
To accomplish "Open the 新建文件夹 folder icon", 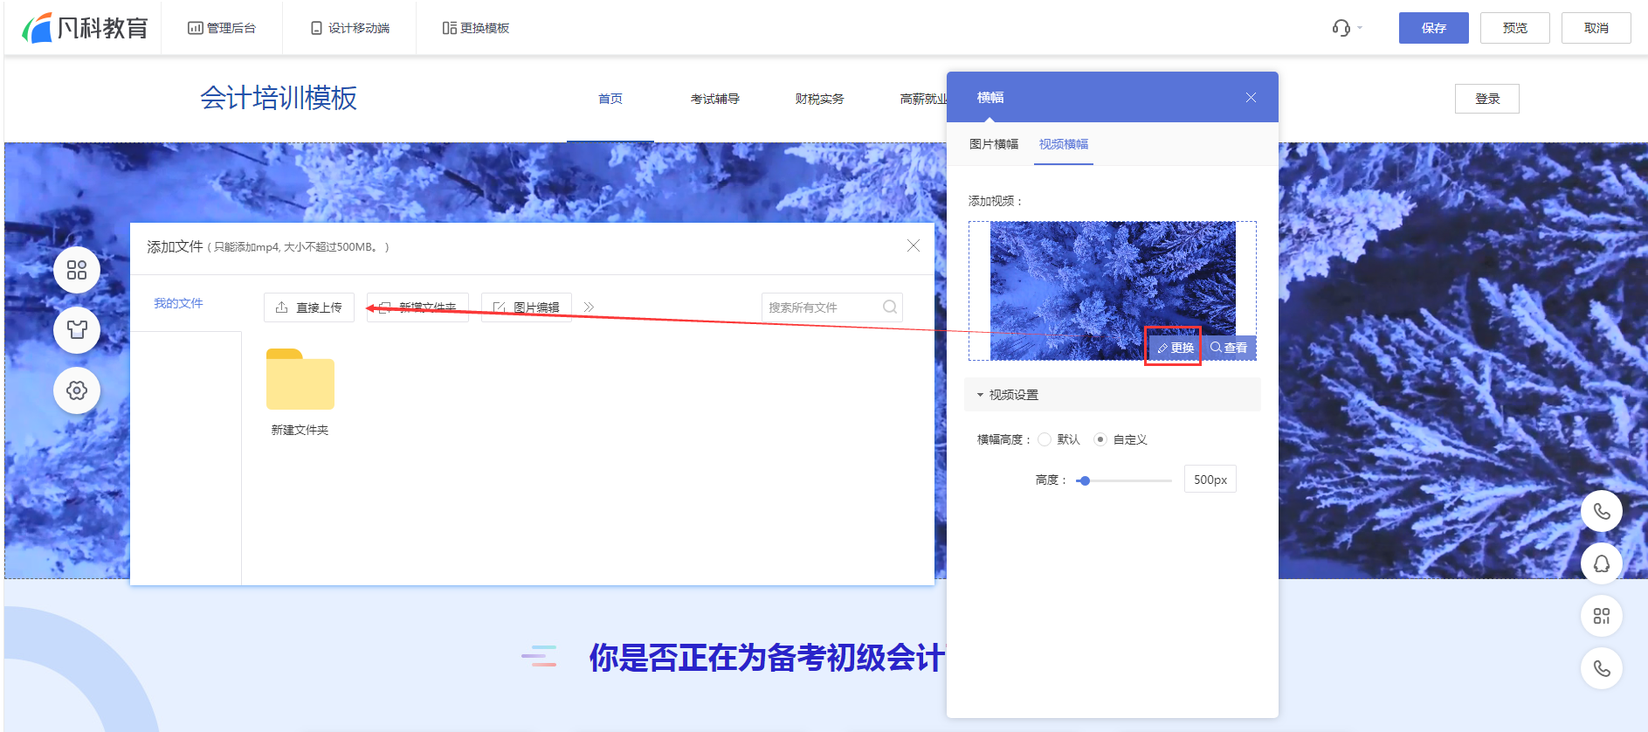I will point(300,379).
